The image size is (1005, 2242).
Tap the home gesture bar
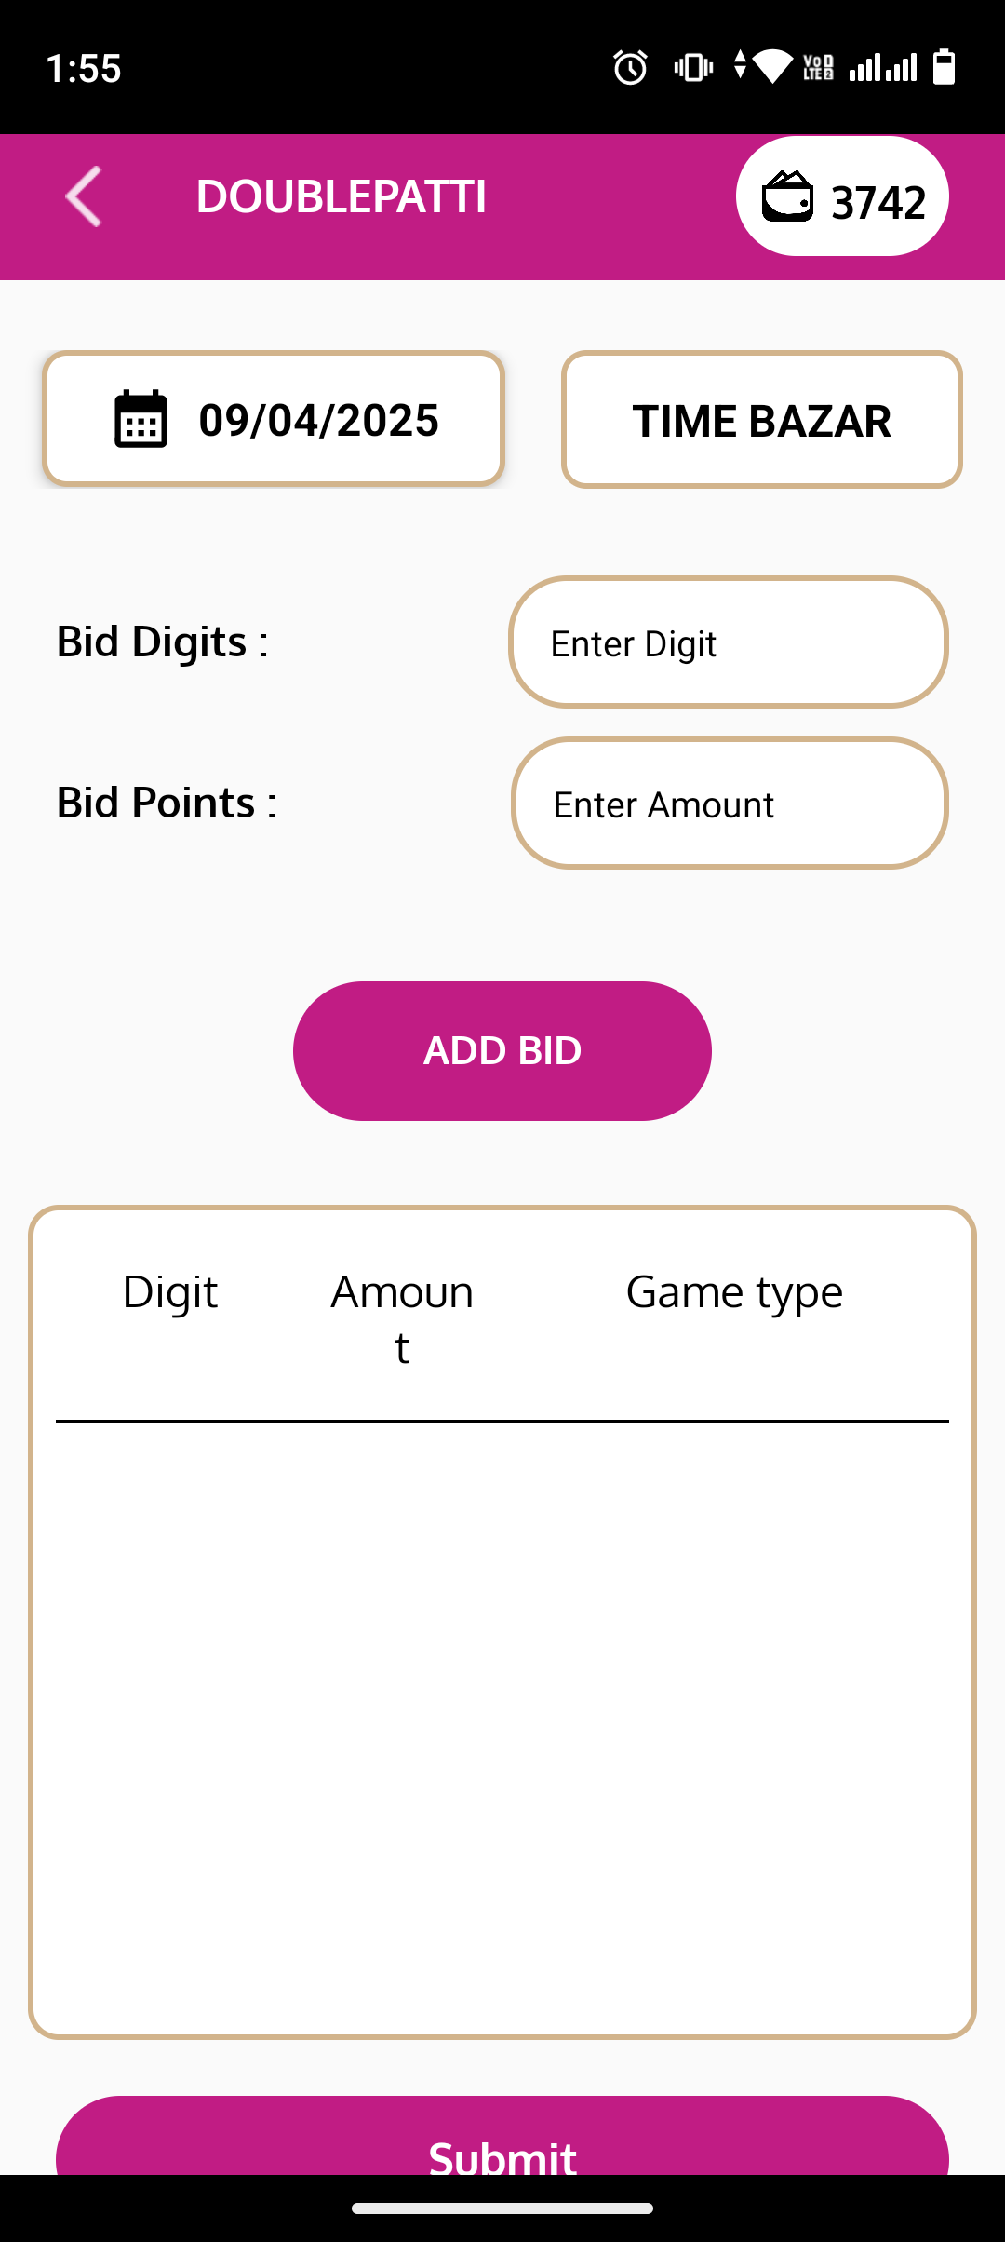pos(502,2208)
